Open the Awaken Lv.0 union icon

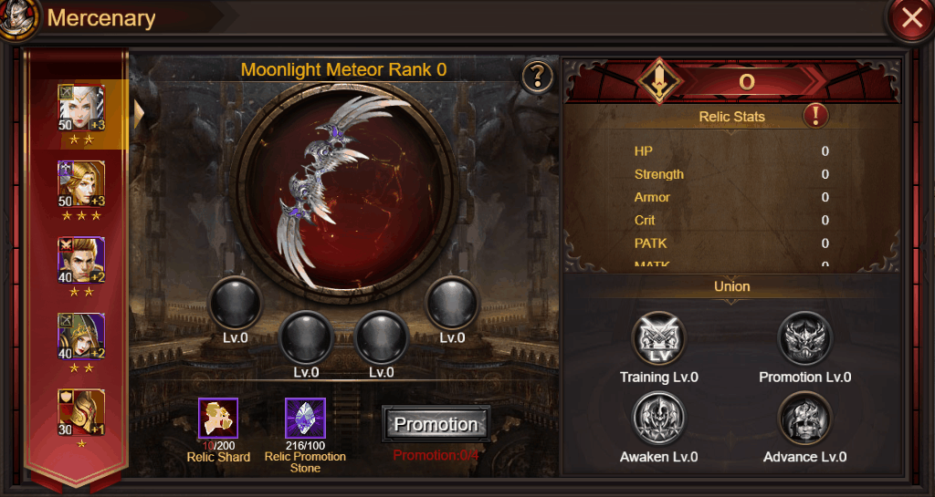pyautogui.click(x=659, y=419)
